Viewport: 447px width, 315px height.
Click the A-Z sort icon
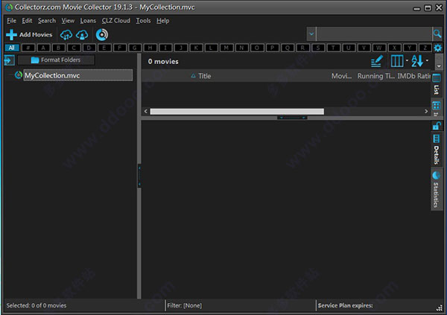tap(417, 61)
